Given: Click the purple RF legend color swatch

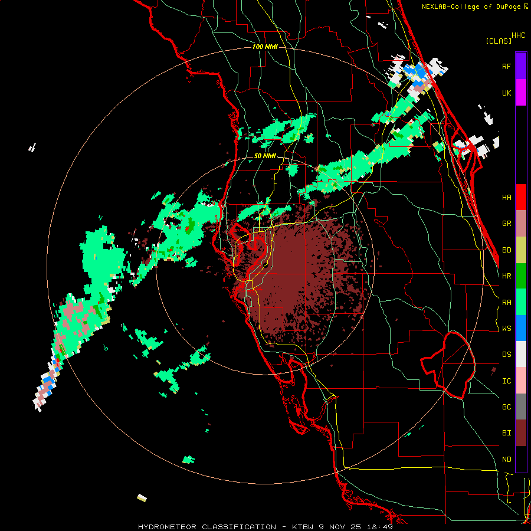Looking at the screenshot, I should coord(521,65).
